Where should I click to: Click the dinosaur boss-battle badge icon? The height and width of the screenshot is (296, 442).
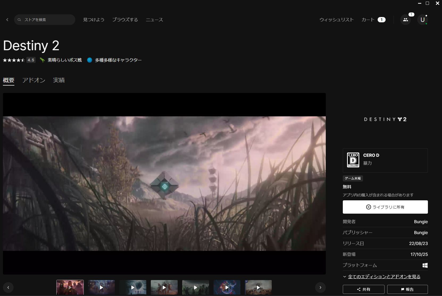click(42, 60)
